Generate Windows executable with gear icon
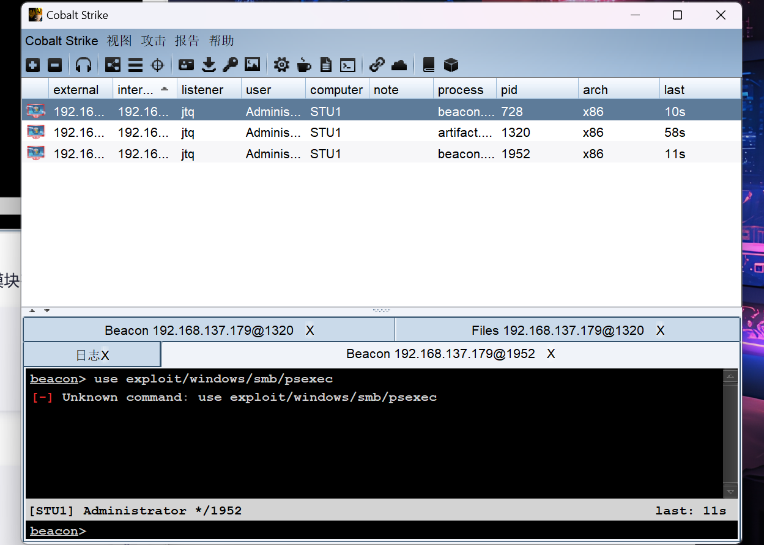 pyautogui.click(x=281, y=65)
